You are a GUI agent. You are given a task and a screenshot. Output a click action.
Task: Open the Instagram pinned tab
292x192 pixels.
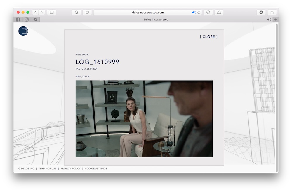pyautogui.click(x=27, y=19)
